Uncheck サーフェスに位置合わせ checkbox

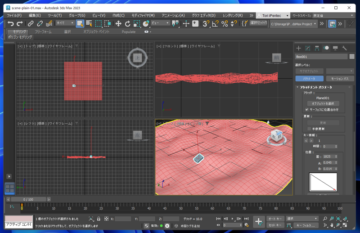307,109
